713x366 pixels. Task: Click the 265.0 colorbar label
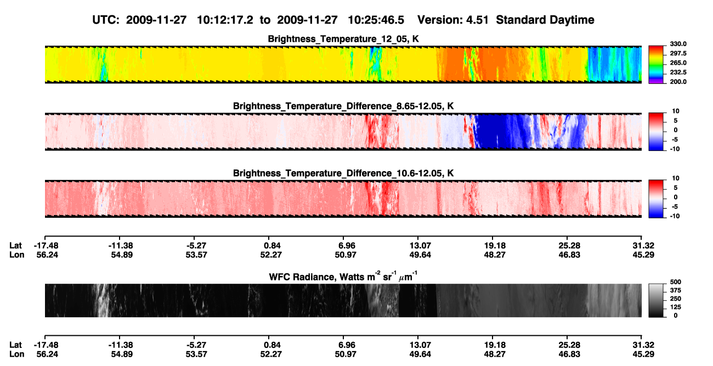(678, 63)
